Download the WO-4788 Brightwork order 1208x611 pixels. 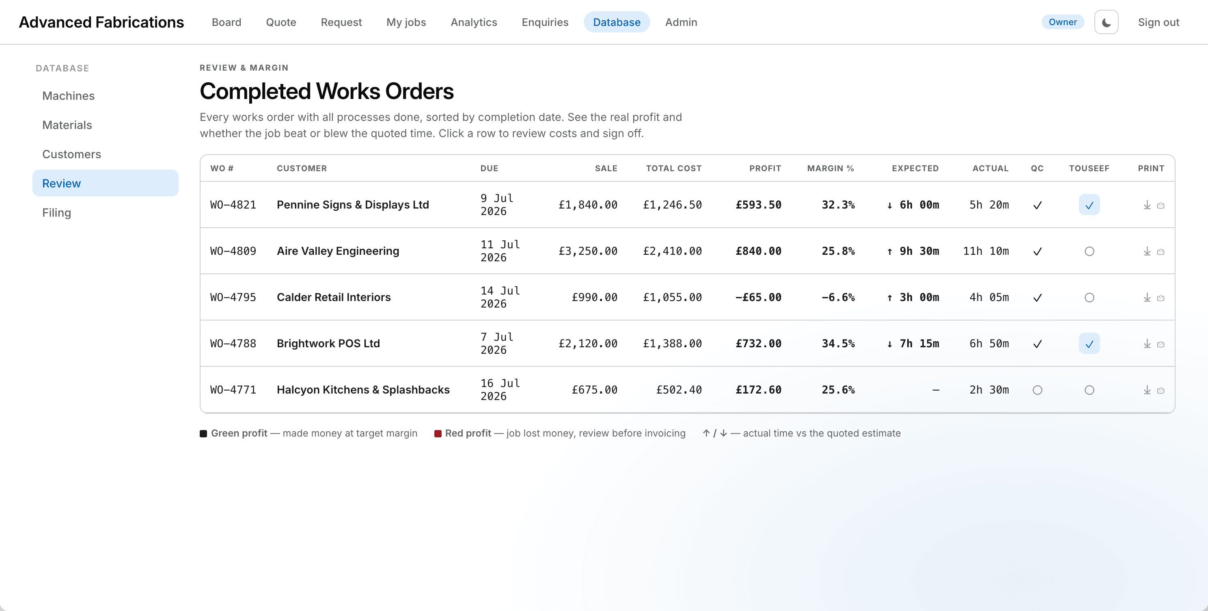click(1147, 344)
